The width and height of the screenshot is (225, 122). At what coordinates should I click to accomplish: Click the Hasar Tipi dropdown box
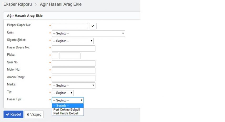click(68, 100)
